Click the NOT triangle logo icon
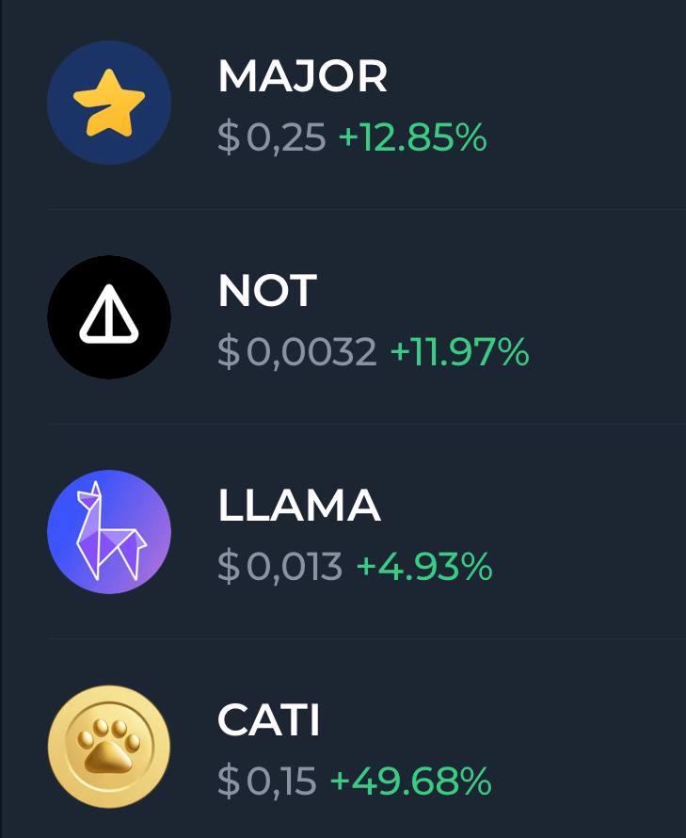Viewport: 686px width, 838px height. point(109,317)
